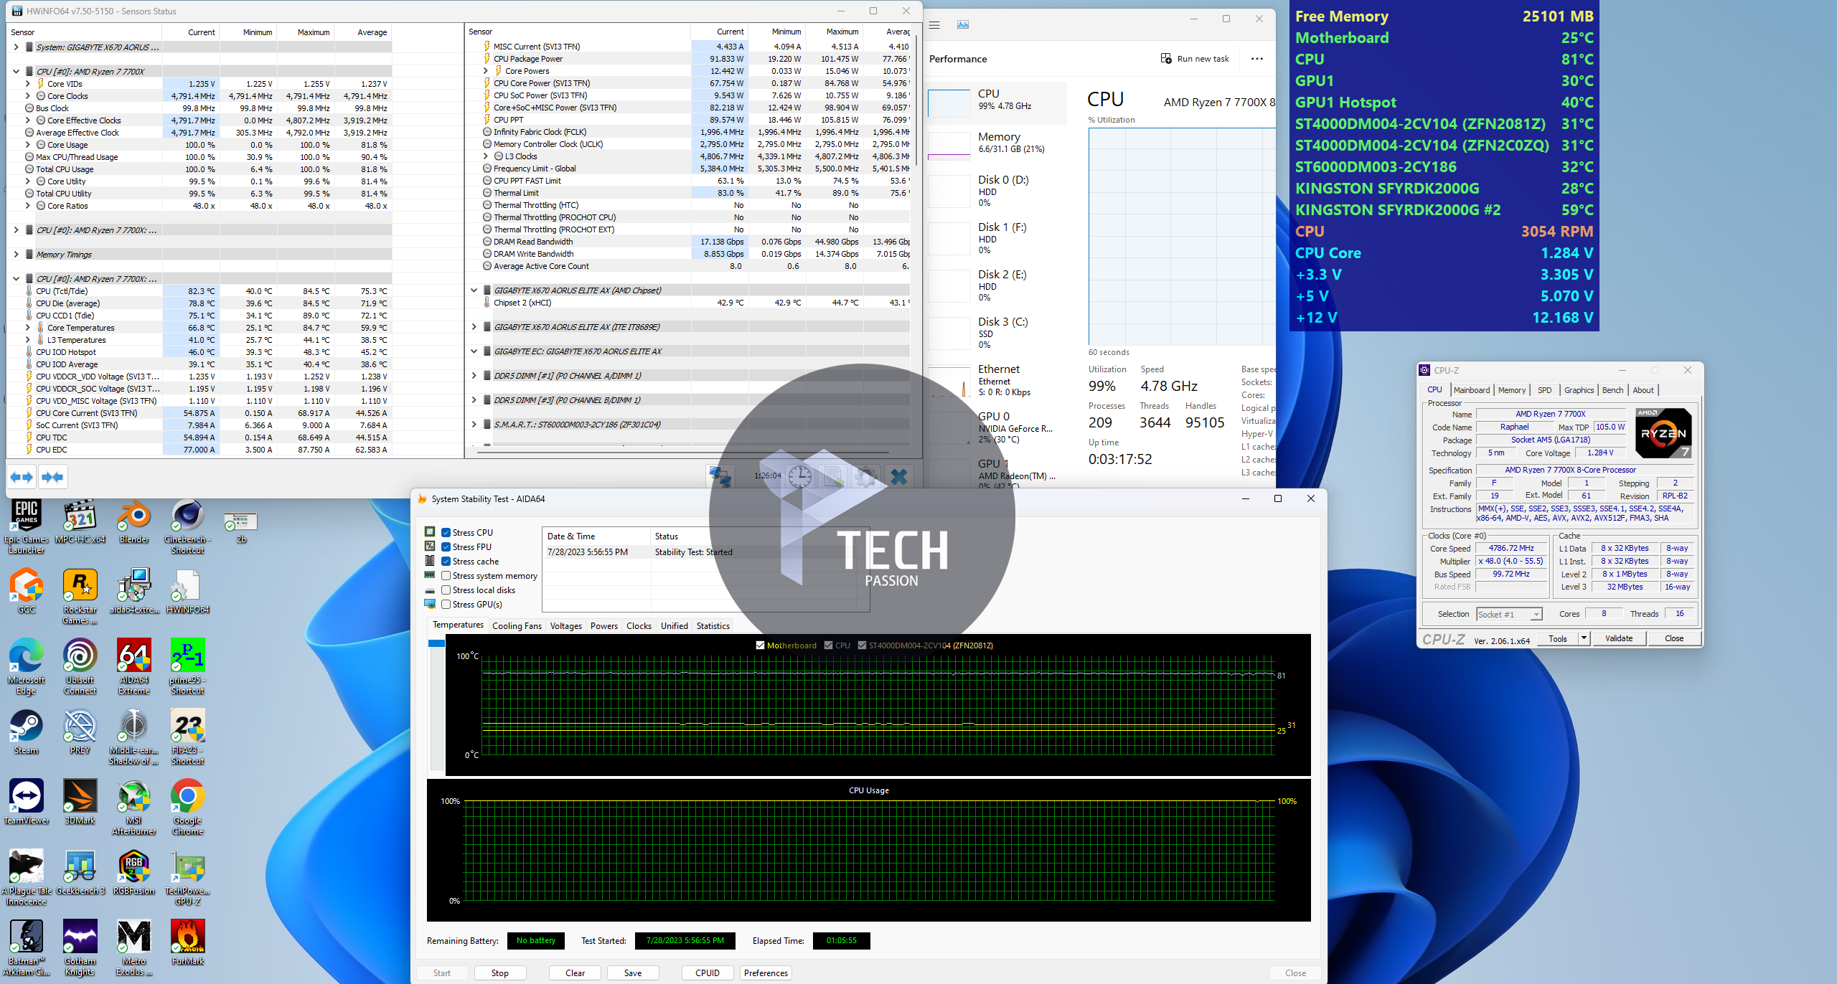Collapse CPU [#0]: AMD Ryzen 7 7700X tree node

pos(16,72)
